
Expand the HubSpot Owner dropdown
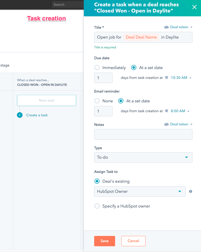[x=140, y=192]
